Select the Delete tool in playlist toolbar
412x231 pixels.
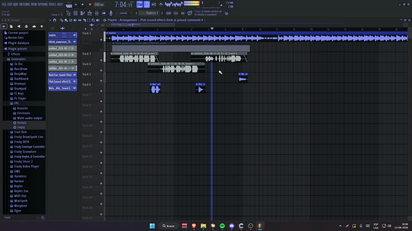(x=70, y=20)
